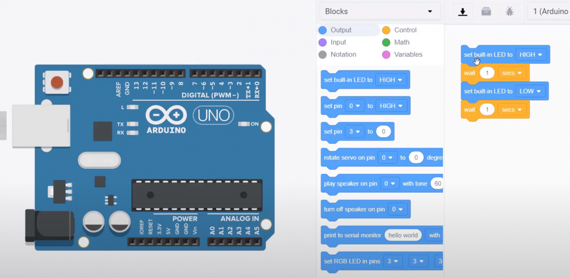Select the Input category label

click(338, 42)
